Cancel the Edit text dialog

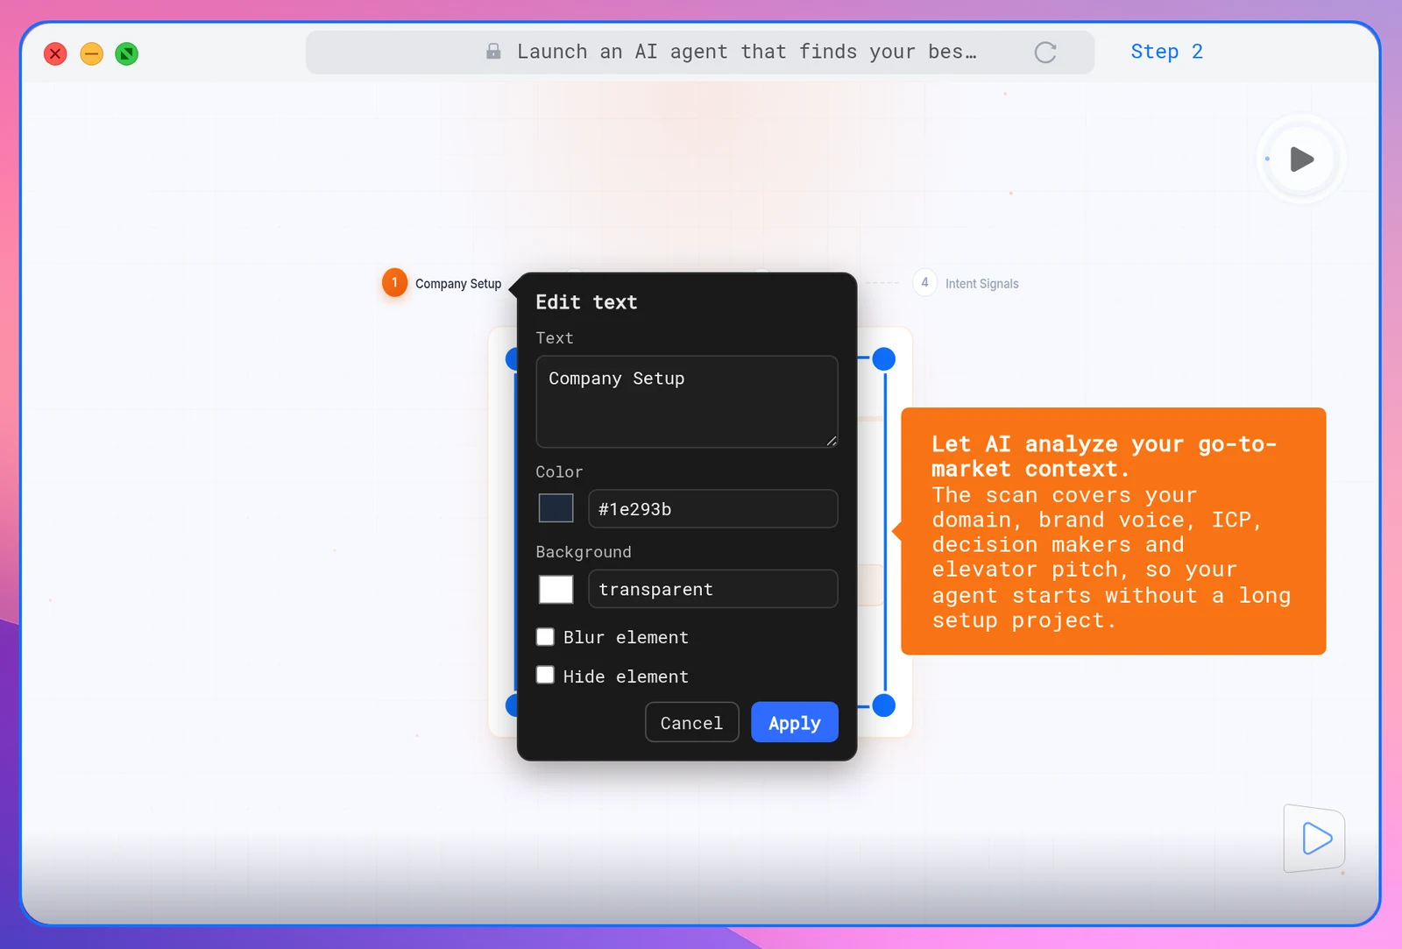692,723
